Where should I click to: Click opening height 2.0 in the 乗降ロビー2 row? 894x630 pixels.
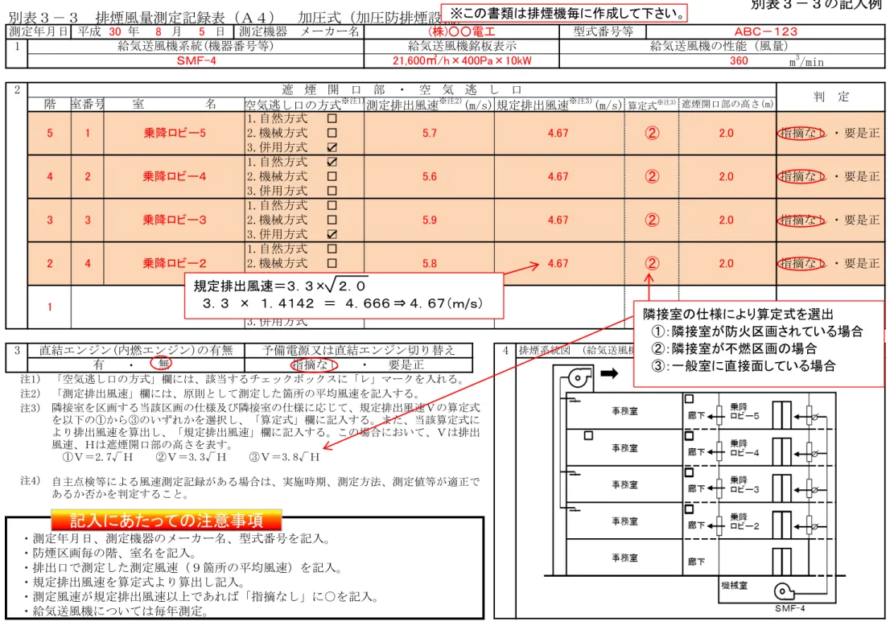pos(726,263)
